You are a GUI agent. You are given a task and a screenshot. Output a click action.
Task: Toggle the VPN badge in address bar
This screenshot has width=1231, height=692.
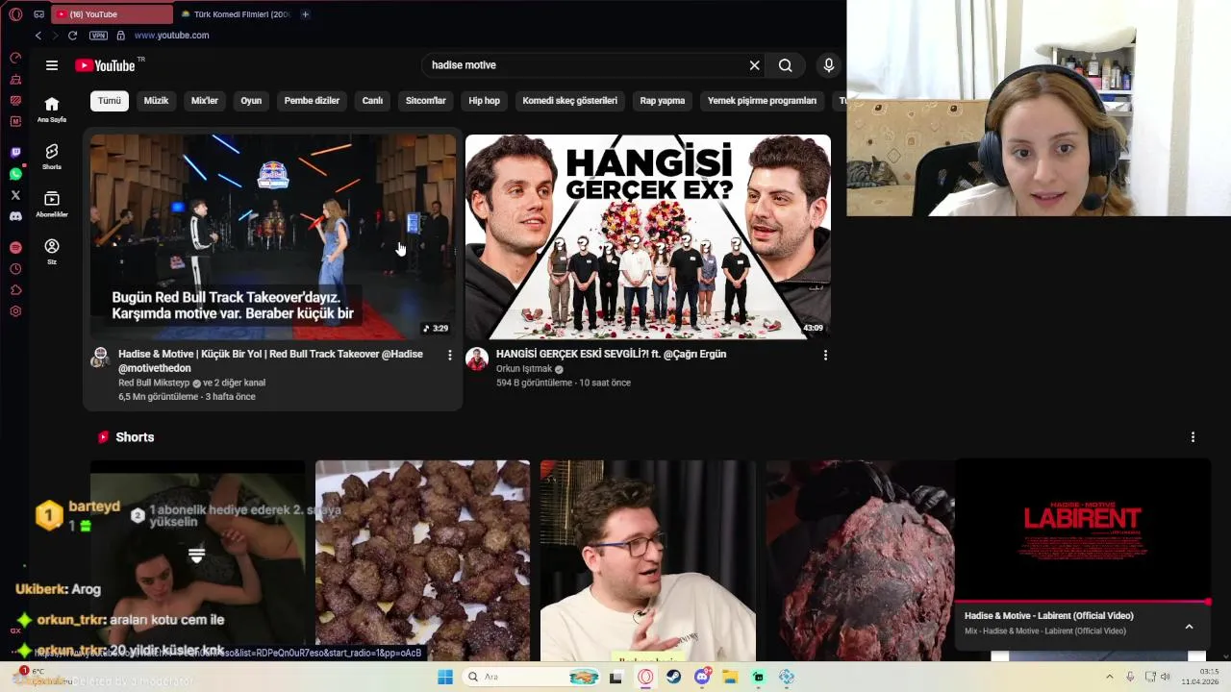(x=98, y=36)
